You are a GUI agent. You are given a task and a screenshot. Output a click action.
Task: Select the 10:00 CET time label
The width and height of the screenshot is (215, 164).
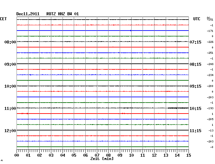(x=10, y=86)
